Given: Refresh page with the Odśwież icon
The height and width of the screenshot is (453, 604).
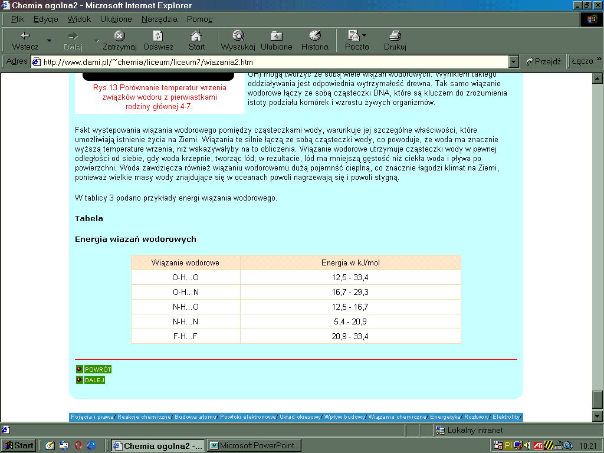Looking at the screenshot, I should (x=157, y=40).
